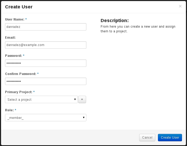Click the Description heading
This screenshot has height=146, width=187.
(115, 21)
